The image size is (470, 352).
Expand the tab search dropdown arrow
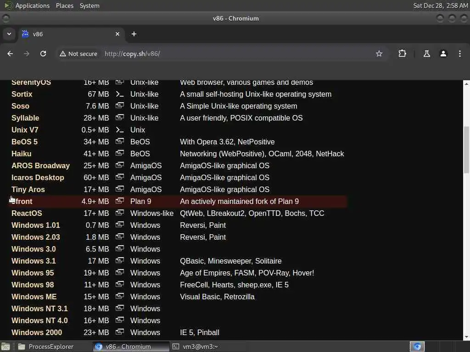pos(9,34)
